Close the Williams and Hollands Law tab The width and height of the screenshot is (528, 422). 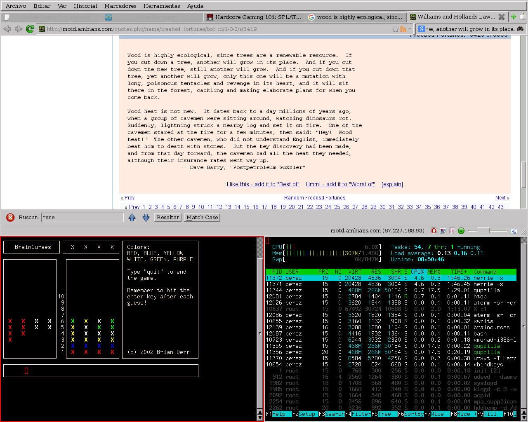point(502,17)
